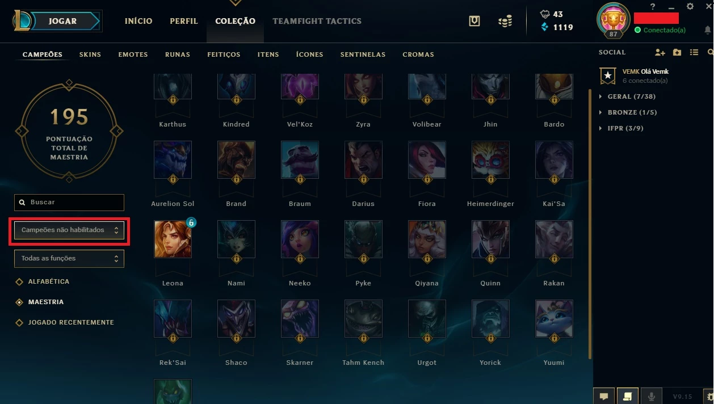Viewport: 714px width, 404px height.
Task: Open the settings gear icon
Action: (690, 6)
